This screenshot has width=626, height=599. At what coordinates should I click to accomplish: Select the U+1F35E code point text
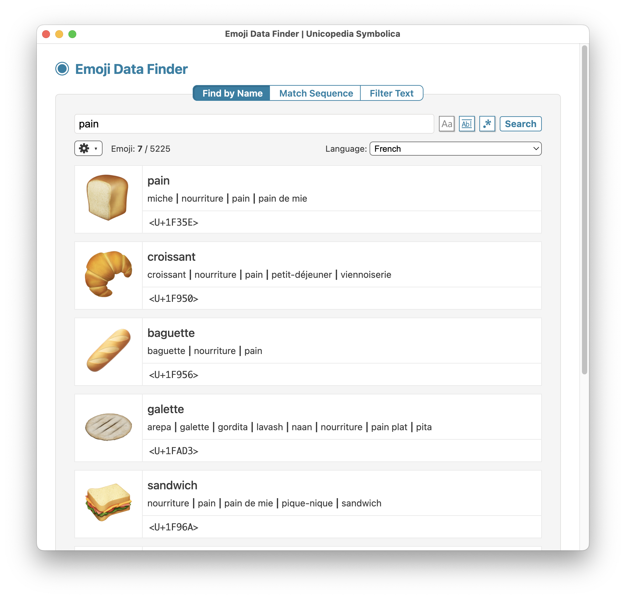[174, 222]
